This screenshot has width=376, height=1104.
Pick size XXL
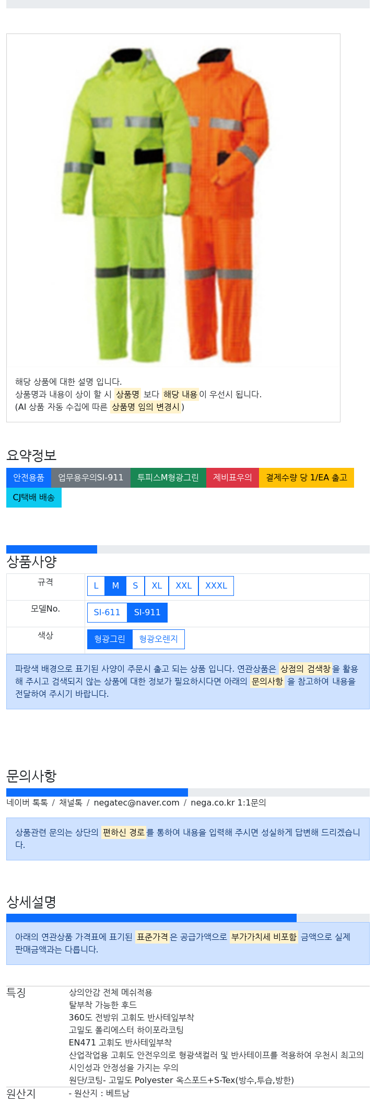[183, 585]
